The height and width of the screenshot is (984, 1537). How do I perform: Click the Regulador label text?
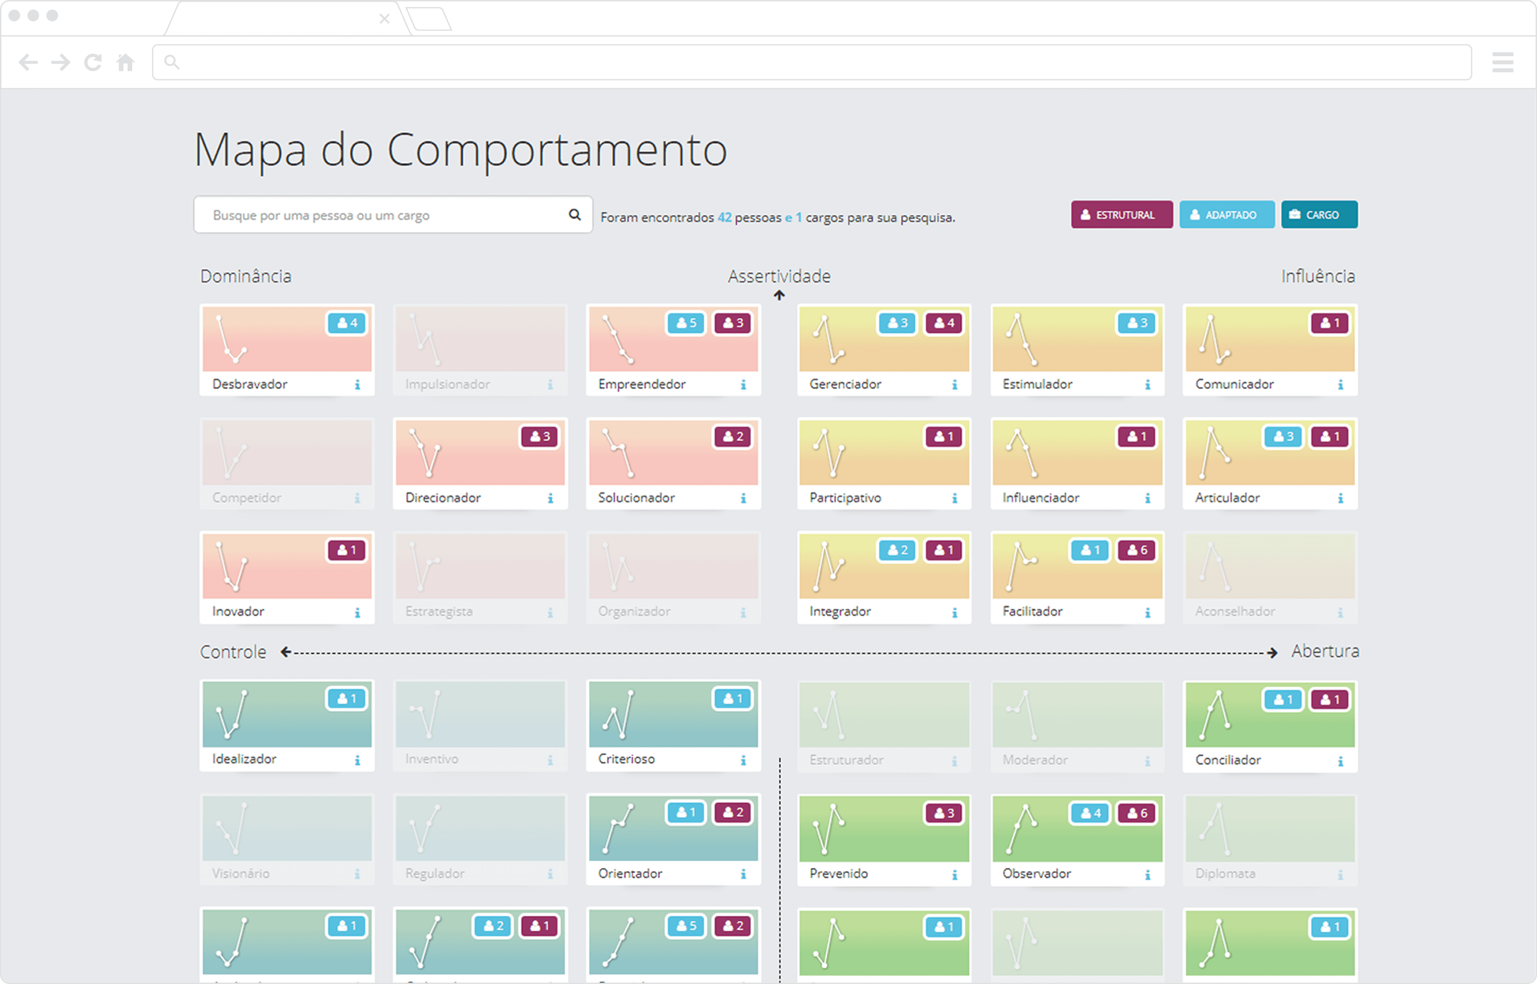click(434, 874)
